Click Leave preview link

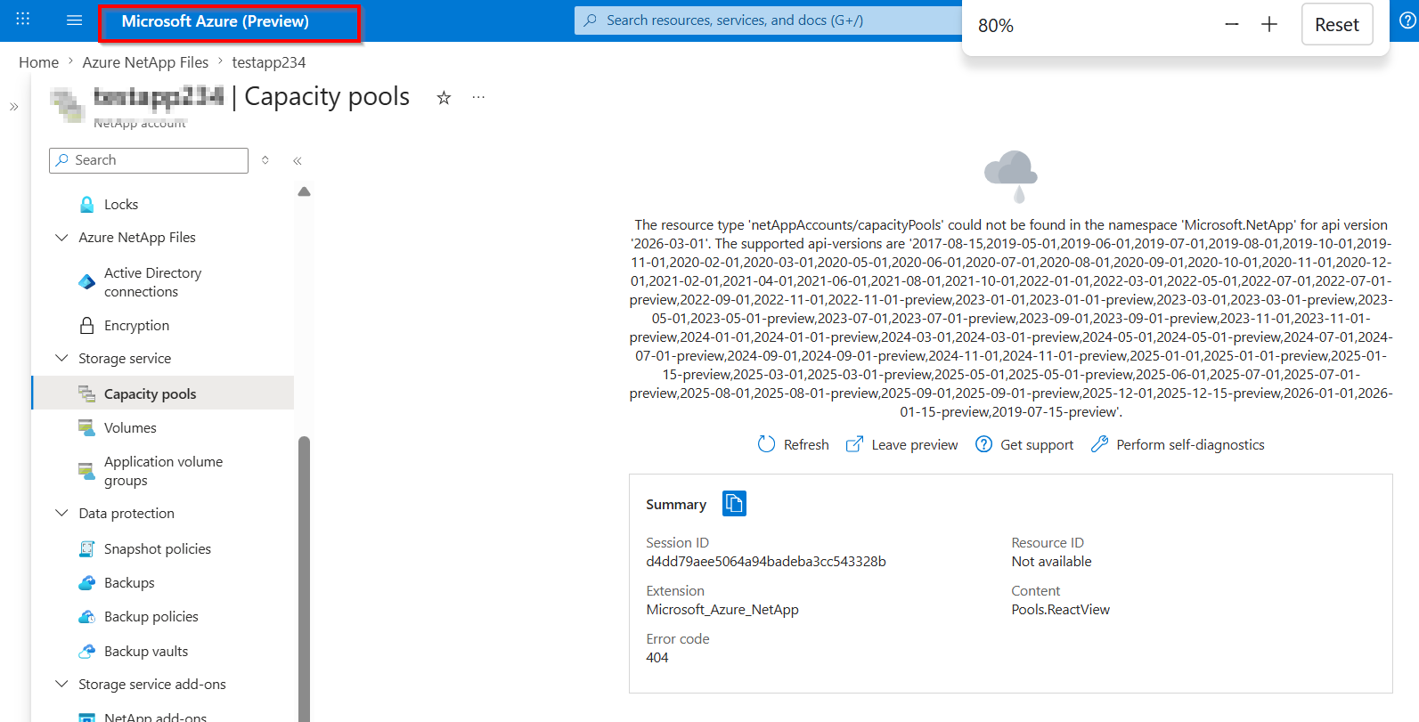pyautogui.click(x=901, y=444)
